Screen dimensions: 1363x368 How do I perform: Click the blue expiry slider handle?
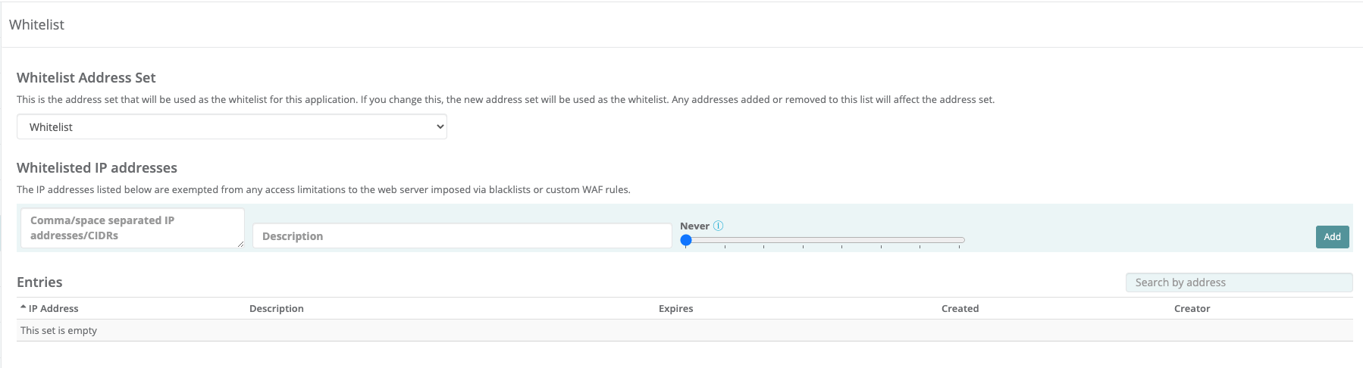point(686,241)
